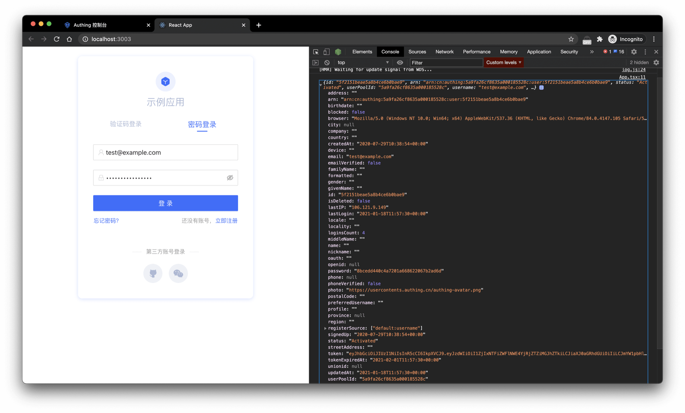Switch to the Network panel

tap(444, 52)
